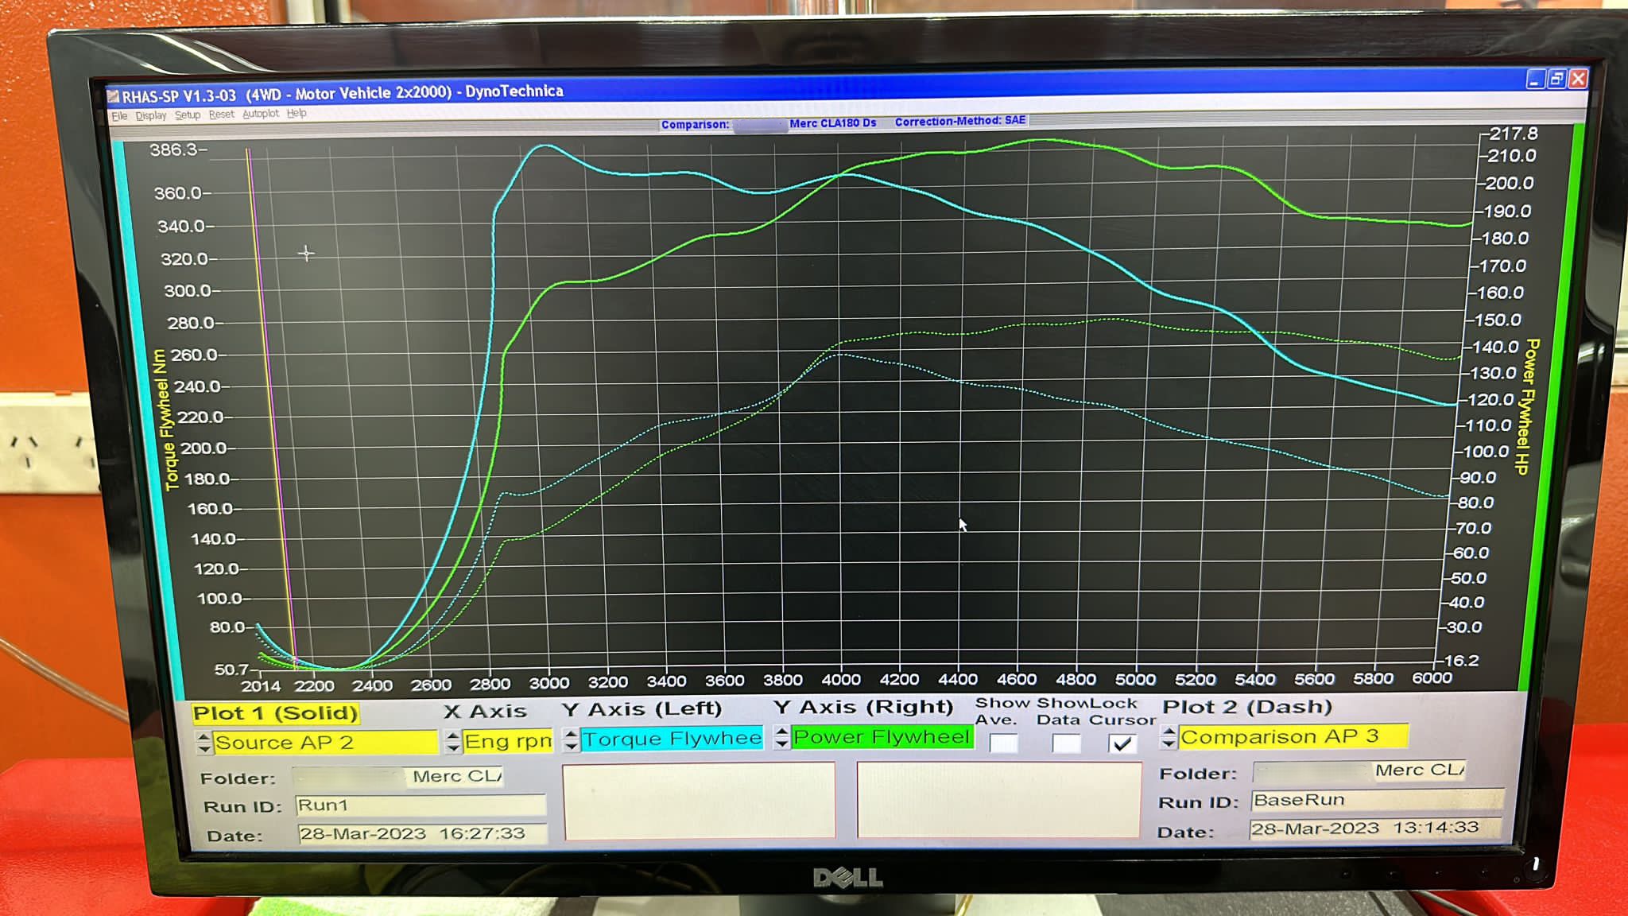Select the Eng rpm X axis field
The width and height of the screenshot is (1628, 916).
point(507,741)
